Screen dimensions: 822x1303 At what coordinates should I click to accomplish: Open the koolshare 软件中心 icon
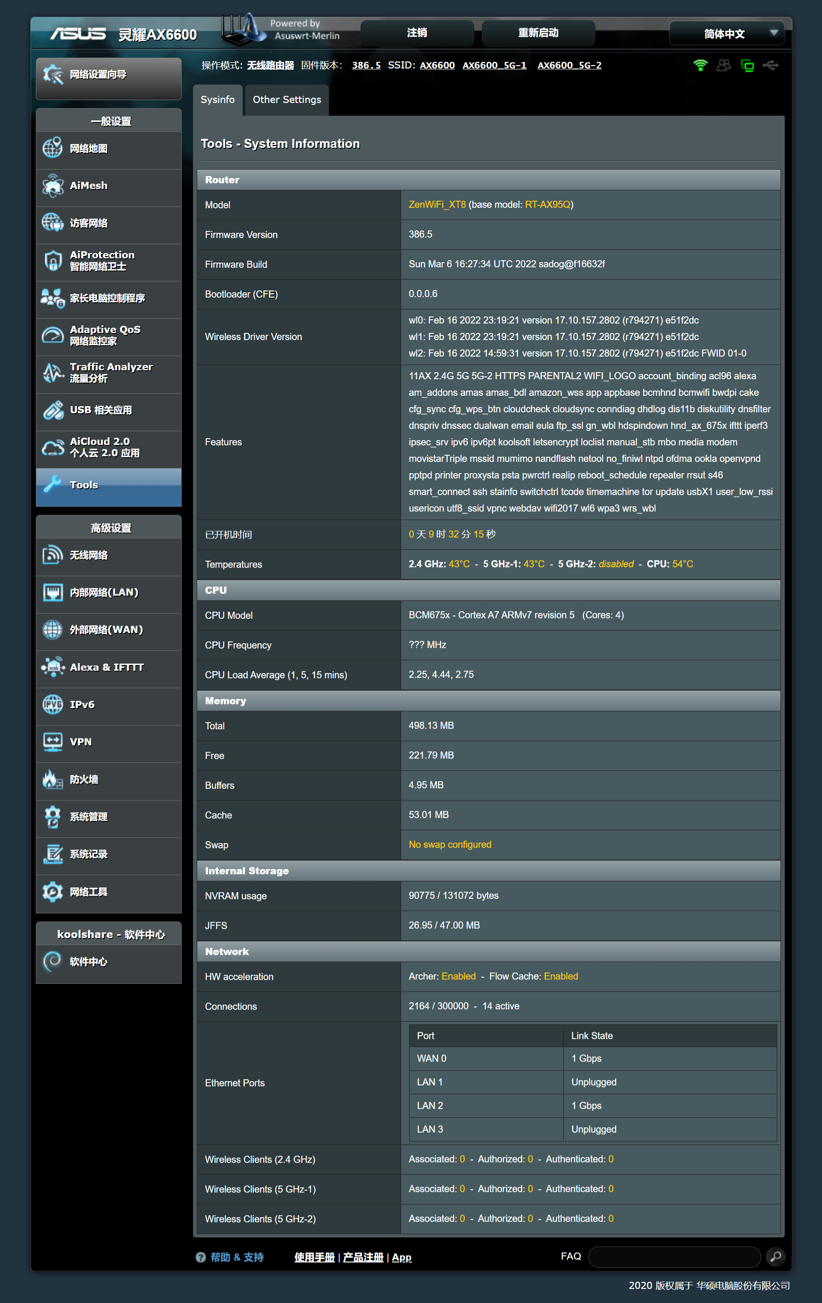(x=52, y=962)
